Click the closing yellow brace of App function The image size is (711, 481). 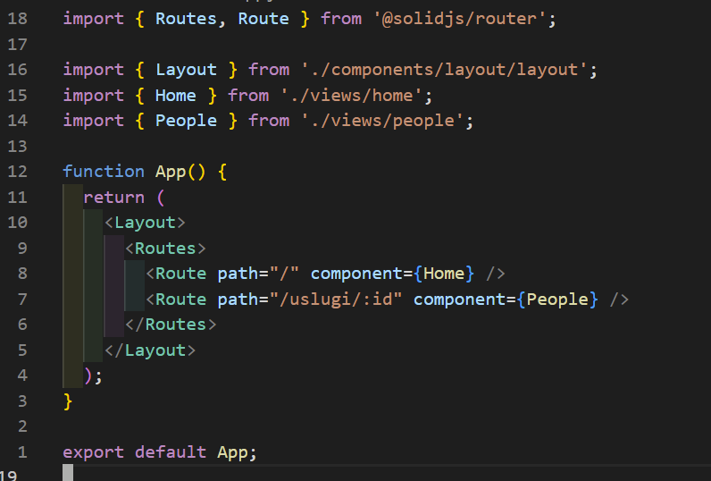pos(68,401)
